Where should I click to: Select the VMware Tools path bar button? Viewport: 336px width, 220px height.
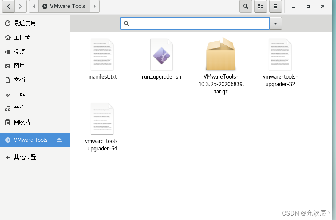[64, 6]
